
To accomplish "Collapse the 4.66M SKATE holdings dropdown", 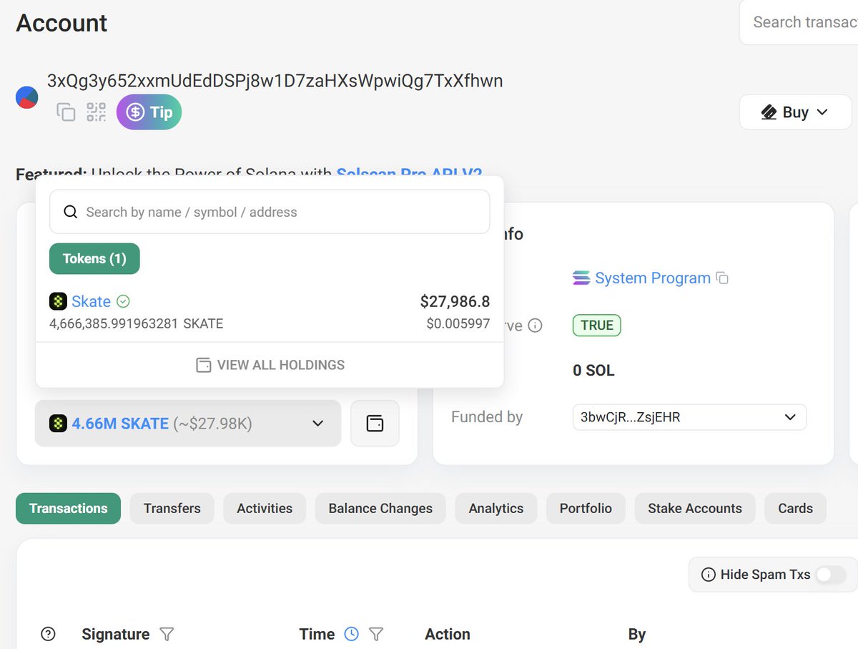I will point(188,424).
